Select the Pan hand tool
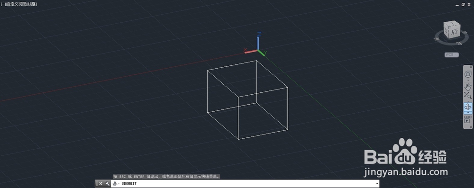The width and height of the screenshot is (474, 188). click(468, 87)
